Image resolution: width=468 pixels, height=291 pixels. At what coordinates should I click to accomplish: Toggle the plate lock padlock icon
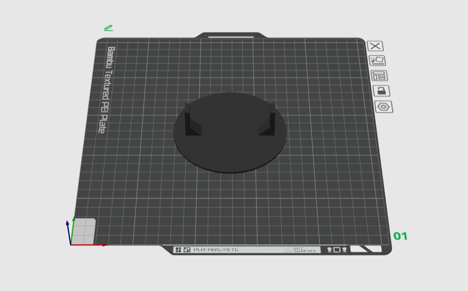(381, 91)
